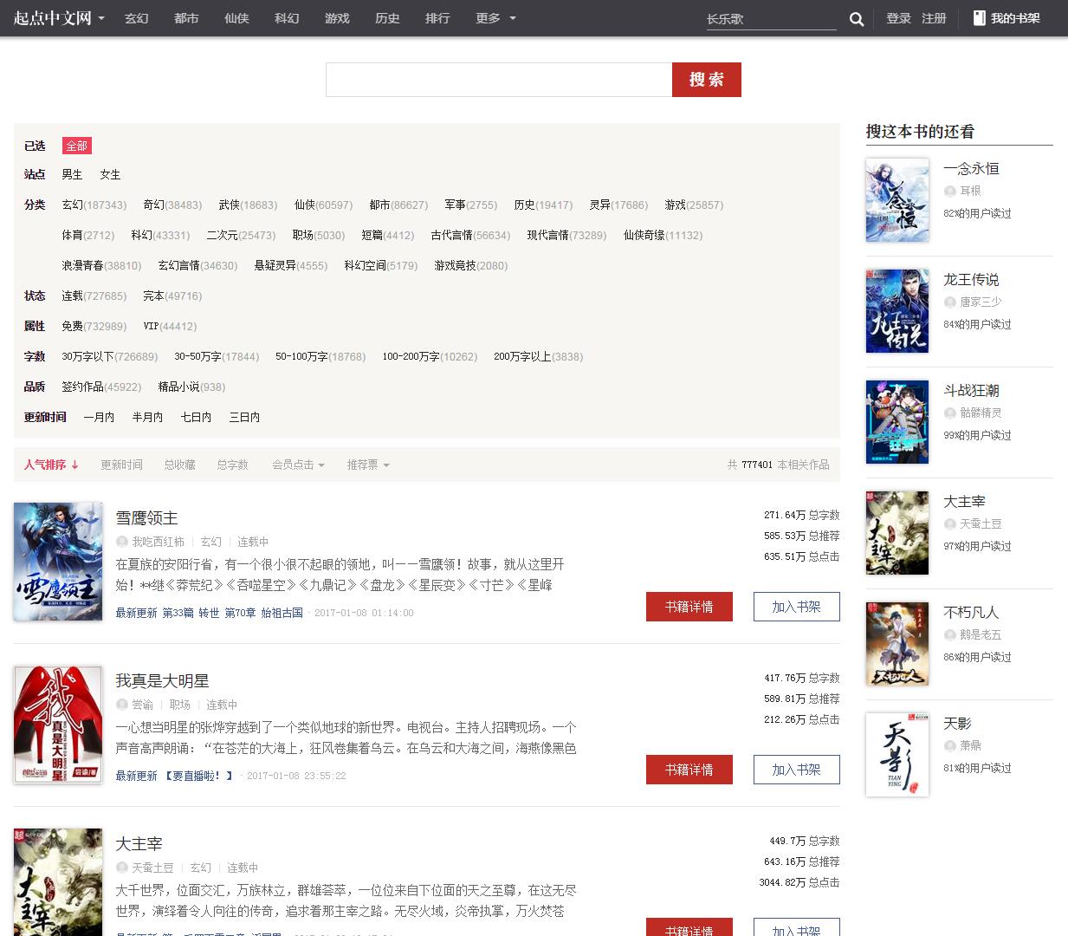Click 注册 link in header
1068x936 pixels.
click(934, 18)
